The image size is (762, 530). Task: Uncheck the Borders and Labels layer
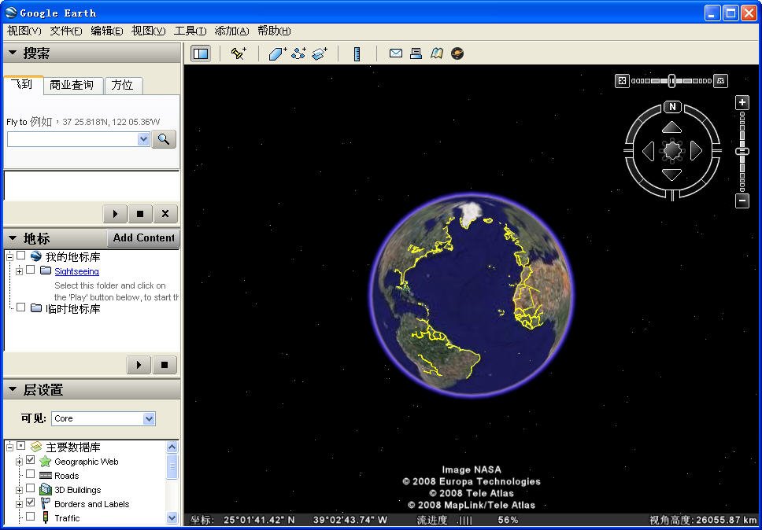(x=31, y=503)
